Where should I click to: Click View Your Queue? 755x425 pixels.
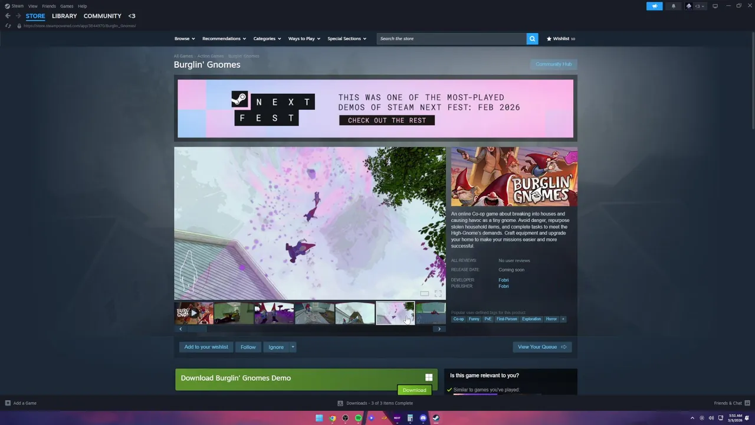click(x=542, y=347)
